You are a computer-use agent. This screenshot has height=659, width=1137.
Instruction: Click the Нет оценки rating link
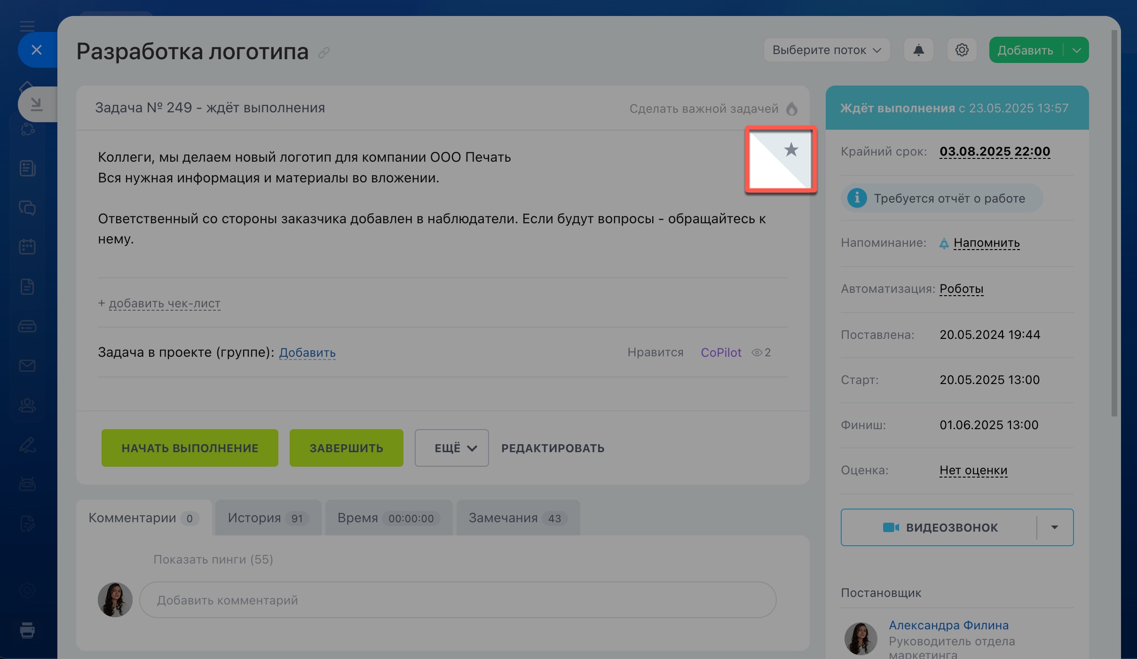973,470
